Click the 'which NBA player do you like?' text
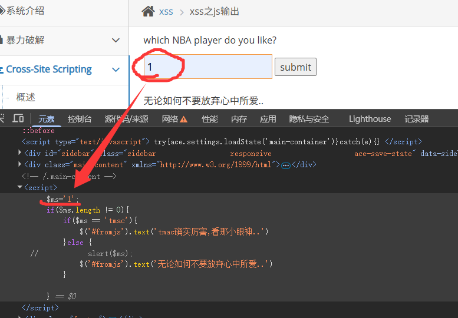Image resolution: width=458 pixels, height=318 pixels. 210,40
